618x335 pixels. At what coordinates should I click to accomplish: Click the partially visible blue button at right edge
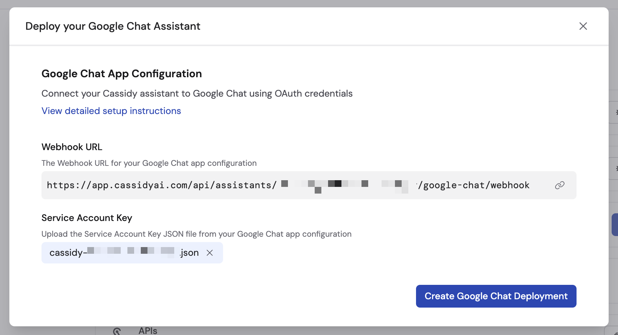click(x=616, y=224)
